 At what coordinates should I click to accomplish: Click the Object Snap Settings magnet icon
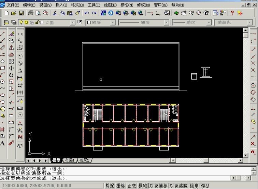coord(253,152)
